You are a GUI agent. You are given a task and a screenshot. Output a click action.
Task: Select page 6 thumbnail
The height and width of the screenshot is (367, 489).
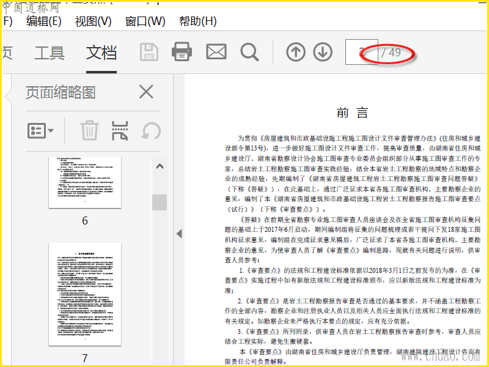pos(85,182)
